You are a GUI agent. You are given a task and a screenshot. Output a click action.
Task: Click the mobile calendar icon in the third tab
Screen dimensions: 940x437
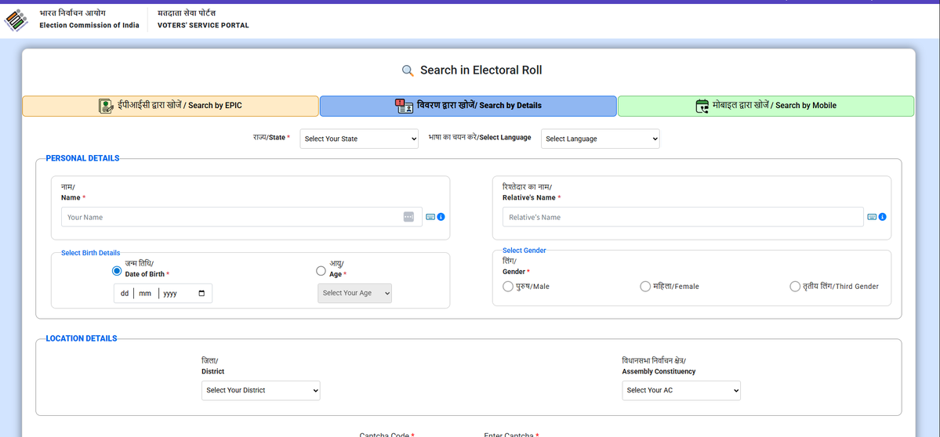coord(702,106)
